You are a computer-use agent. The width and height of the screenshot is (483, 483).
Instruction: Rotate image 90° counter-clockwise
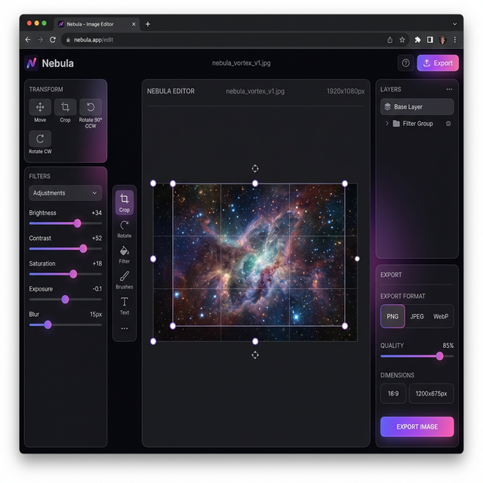[91, 107]
